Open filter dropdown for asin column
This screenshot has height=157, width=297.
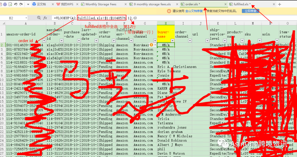tap(277, 41)
